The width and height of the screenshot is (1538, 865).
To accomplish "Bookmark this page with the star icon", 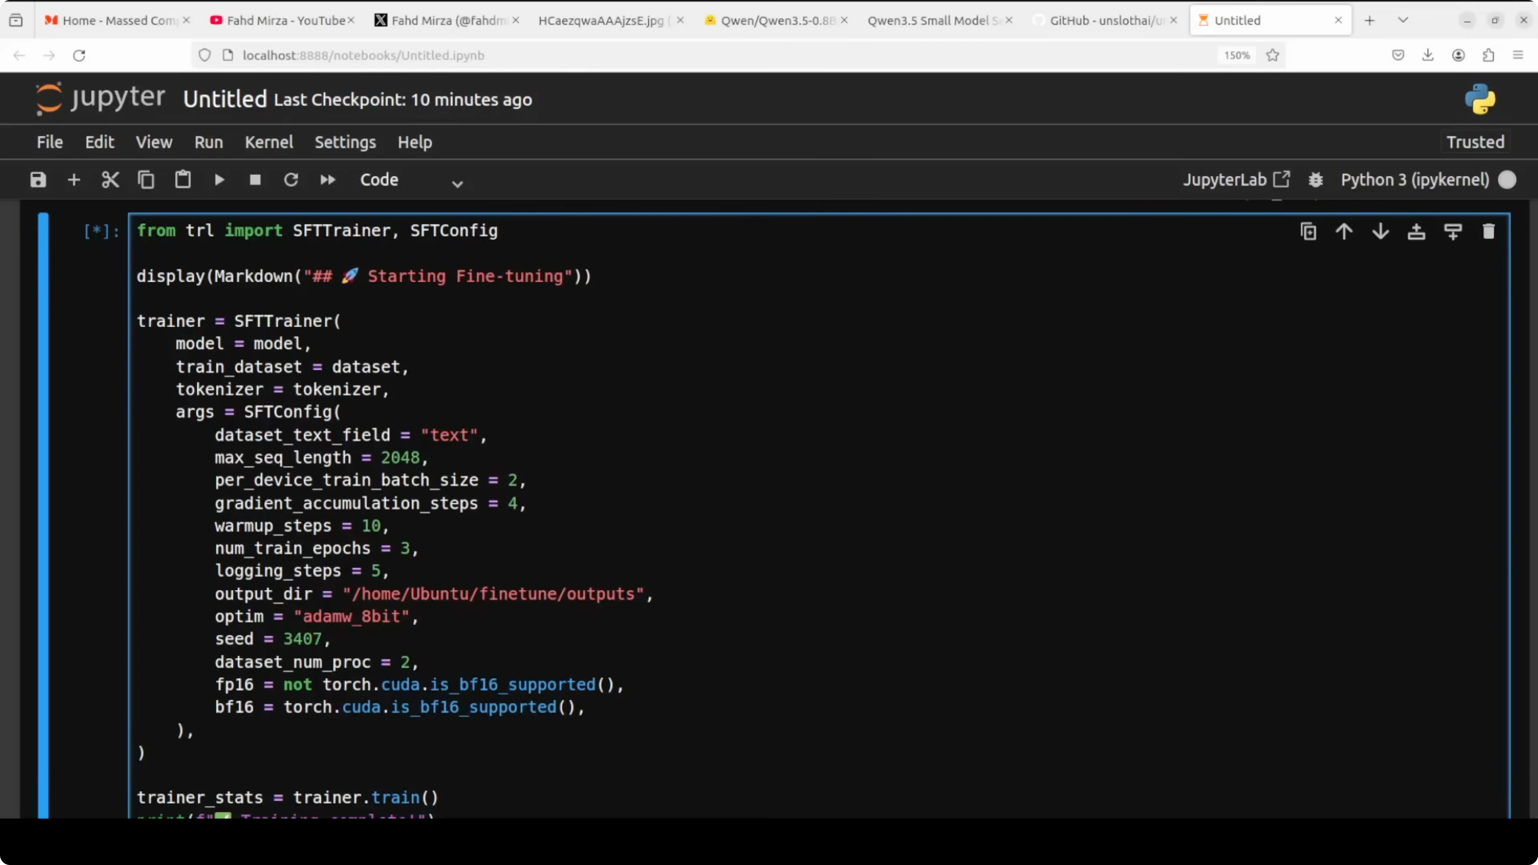I will [1272, 55].
